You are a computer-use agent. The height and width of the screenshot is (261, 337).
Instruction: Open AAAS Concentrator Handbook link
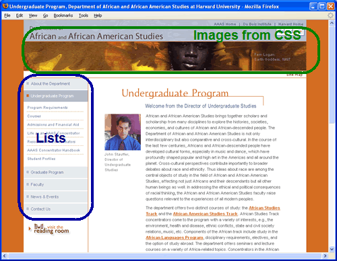click(x=53, y=150)
